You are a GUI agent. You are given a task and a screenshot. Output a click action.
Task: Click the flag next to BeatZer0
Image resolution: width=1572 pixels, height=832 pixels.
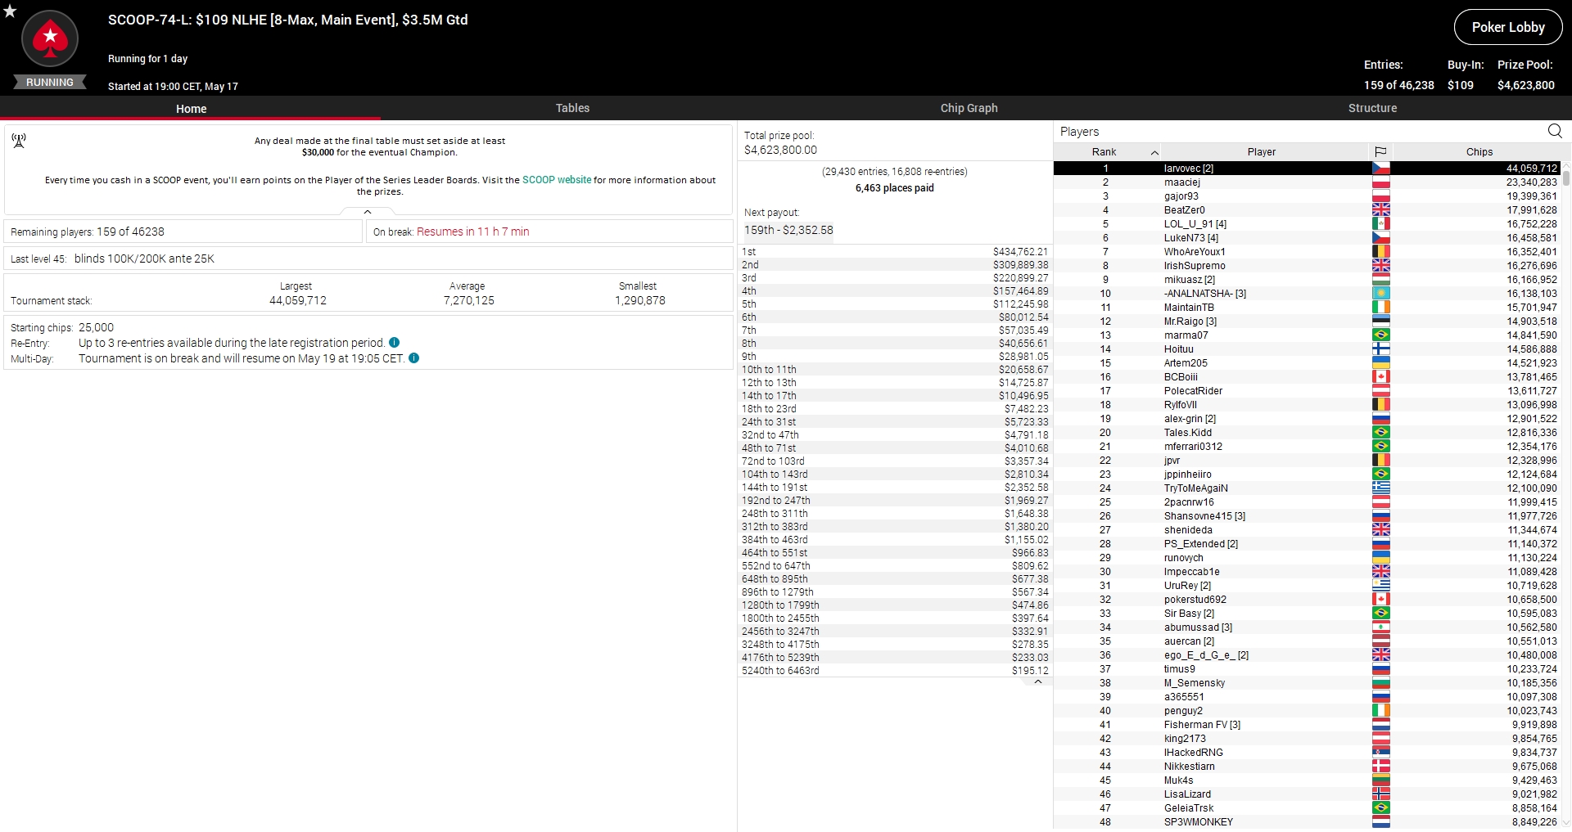[1381, 210]
